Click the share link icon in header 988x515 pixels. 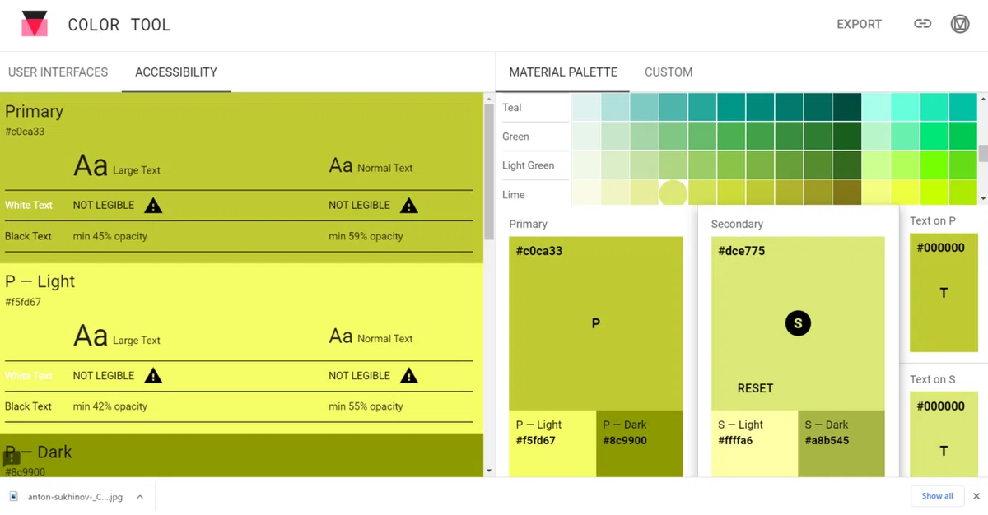[923, 24]
